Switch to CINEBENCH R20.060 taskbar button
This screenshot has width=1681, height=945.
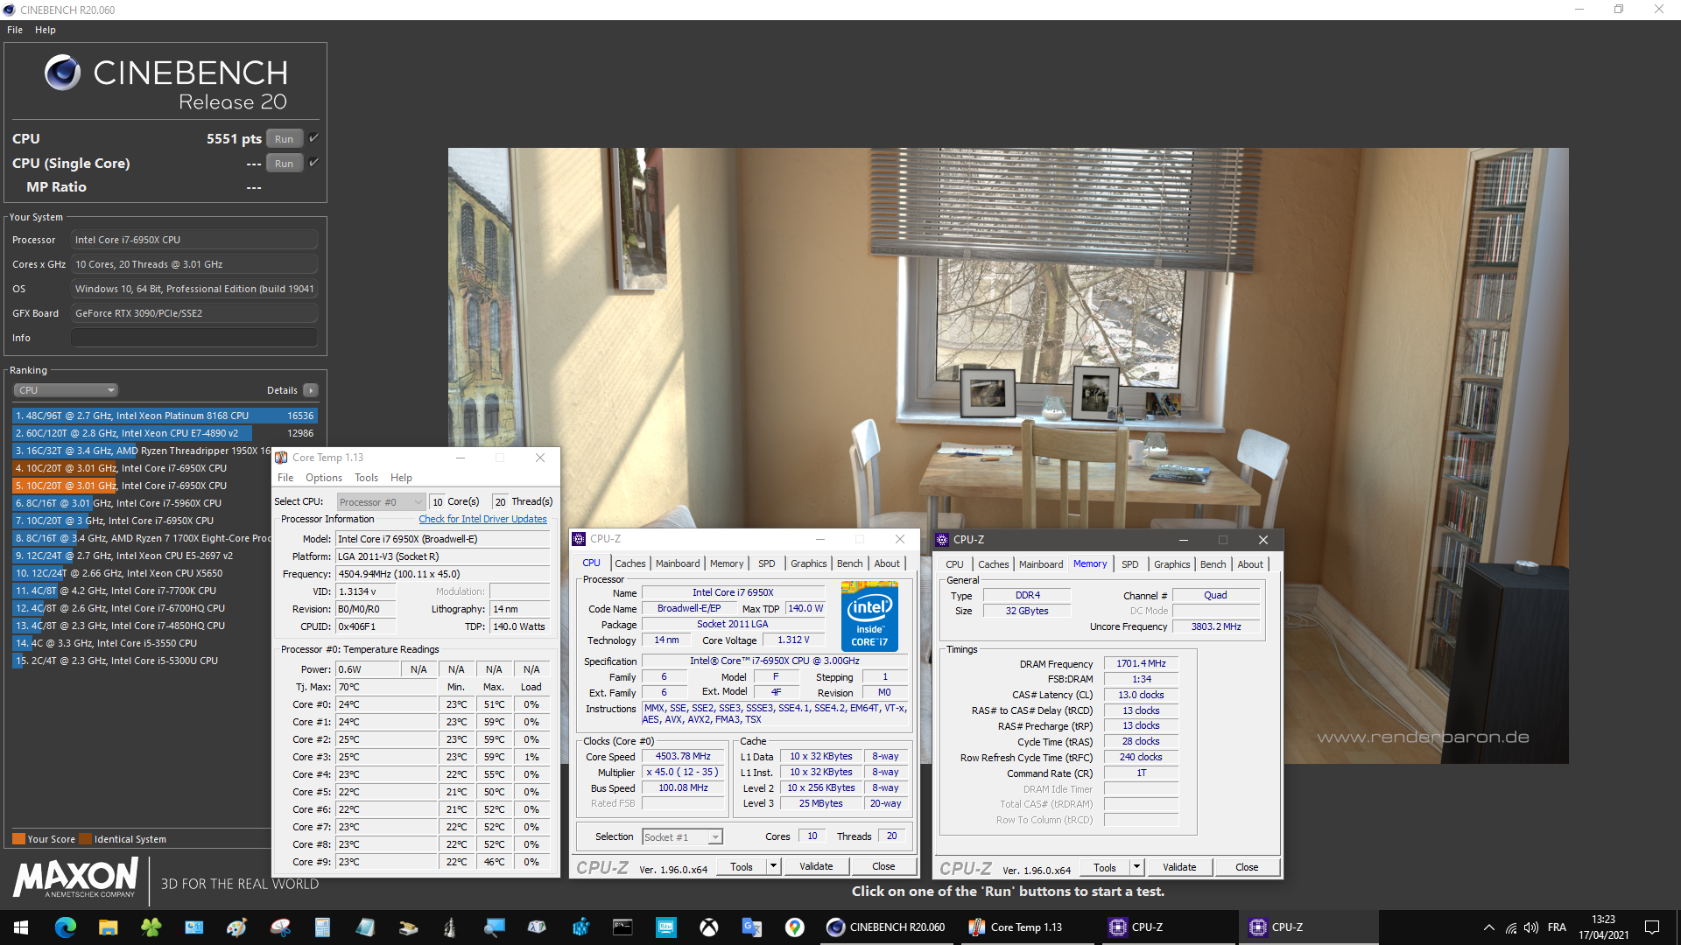click(887, 927)
